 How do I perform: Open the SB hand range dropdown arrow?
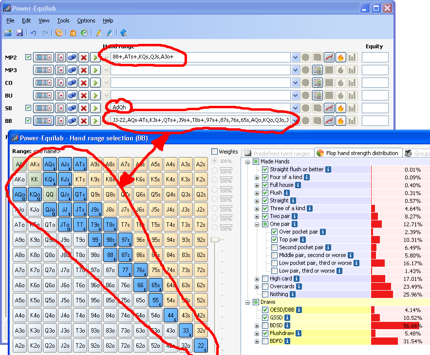tap(295, 108)
